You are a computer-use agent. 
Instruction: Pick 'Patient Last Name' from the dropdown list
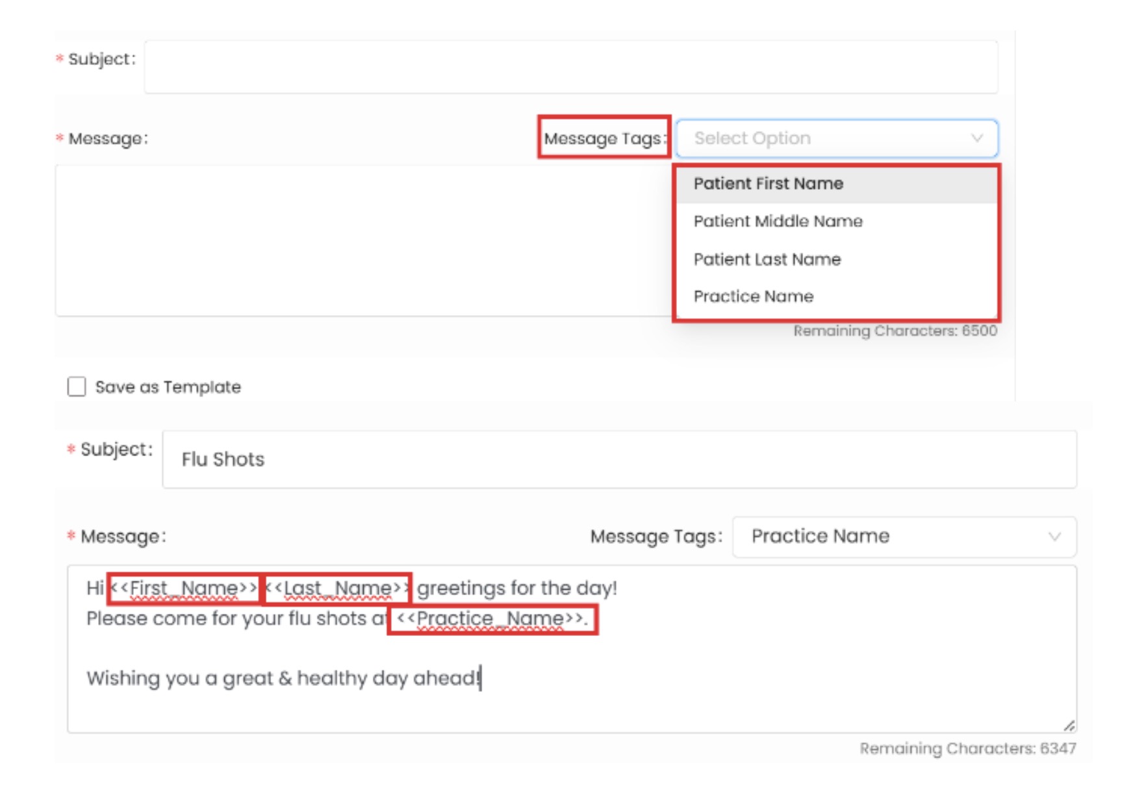(x=767, y=260)
